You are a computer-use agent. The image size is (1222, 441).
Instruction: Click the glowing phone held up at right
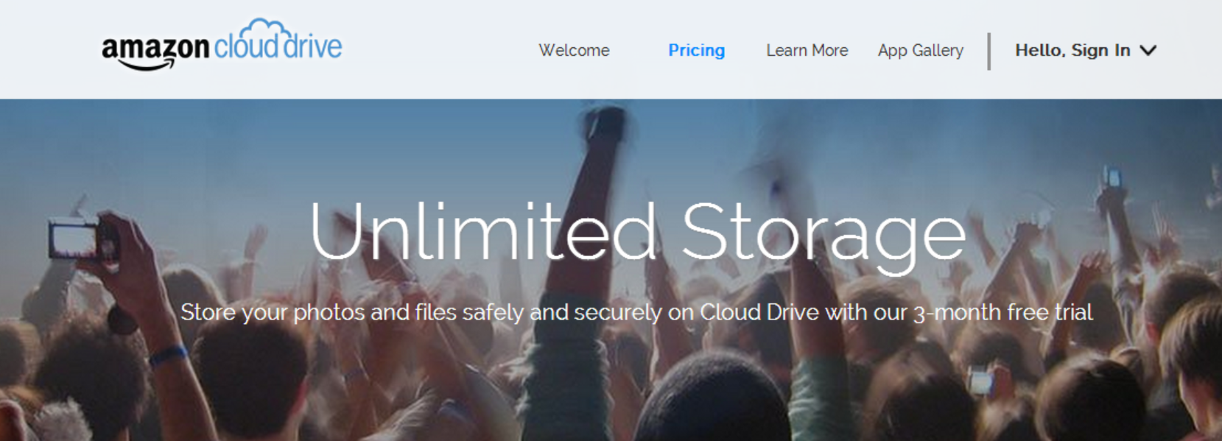1112,177
